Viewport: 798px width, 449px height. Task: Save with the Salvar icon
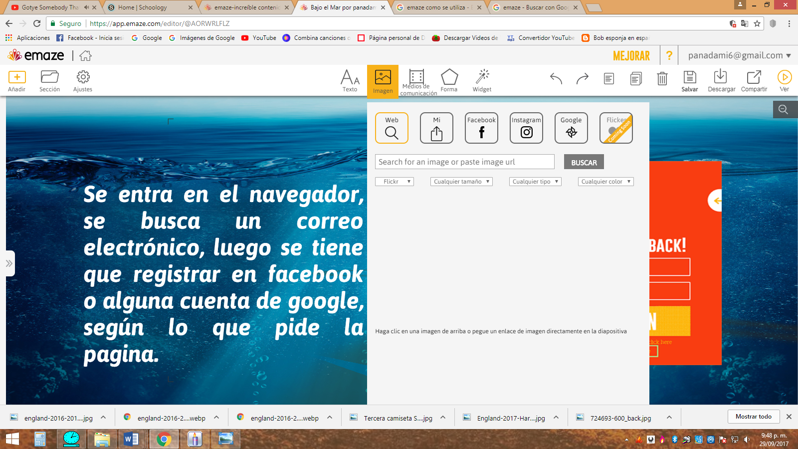pos(690,81)
